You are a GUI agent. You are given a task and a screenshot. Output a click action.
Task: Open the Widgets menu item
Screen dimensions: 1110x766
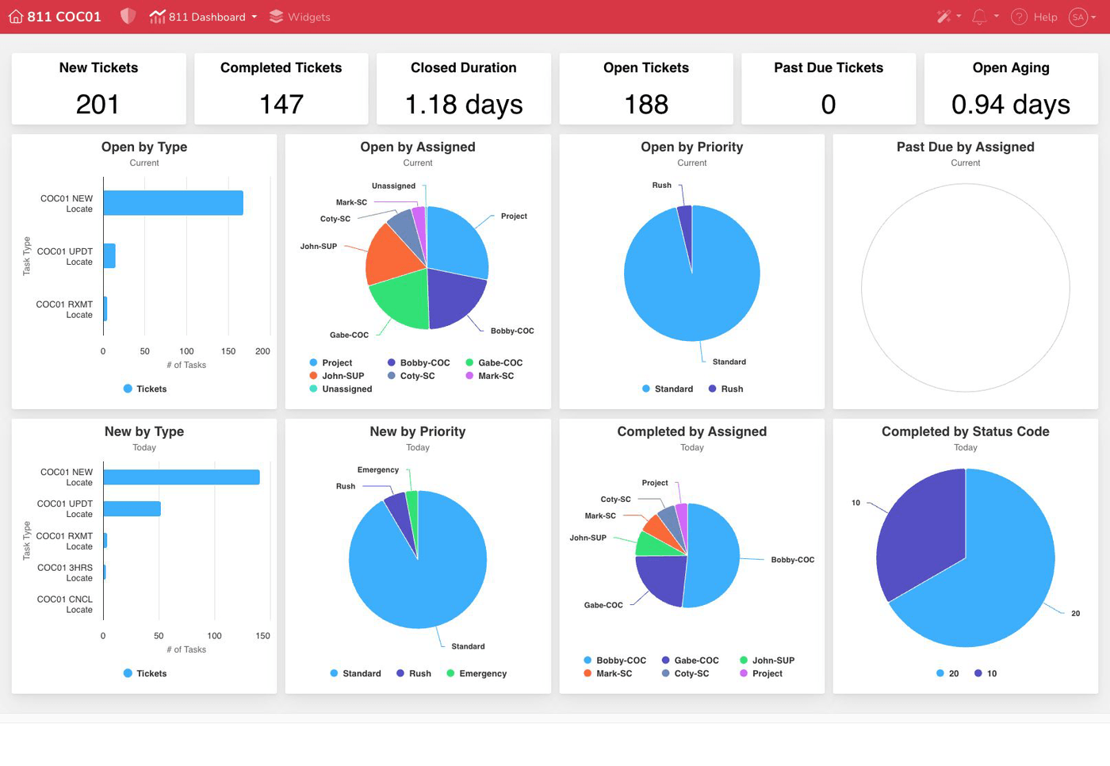(300, 17)
